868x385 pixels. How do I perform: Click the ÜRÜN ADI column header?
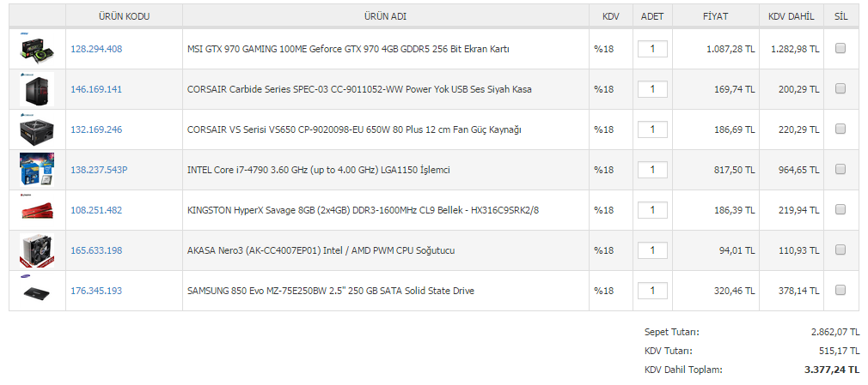(385, 16)
